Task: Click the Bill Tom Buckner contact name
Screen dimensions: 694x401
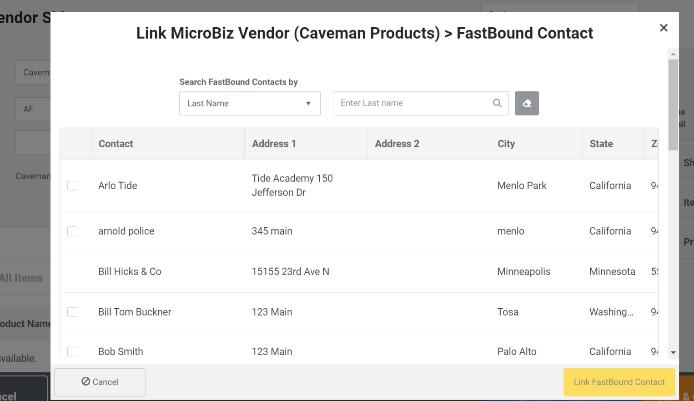Action: tap(135, 312)
